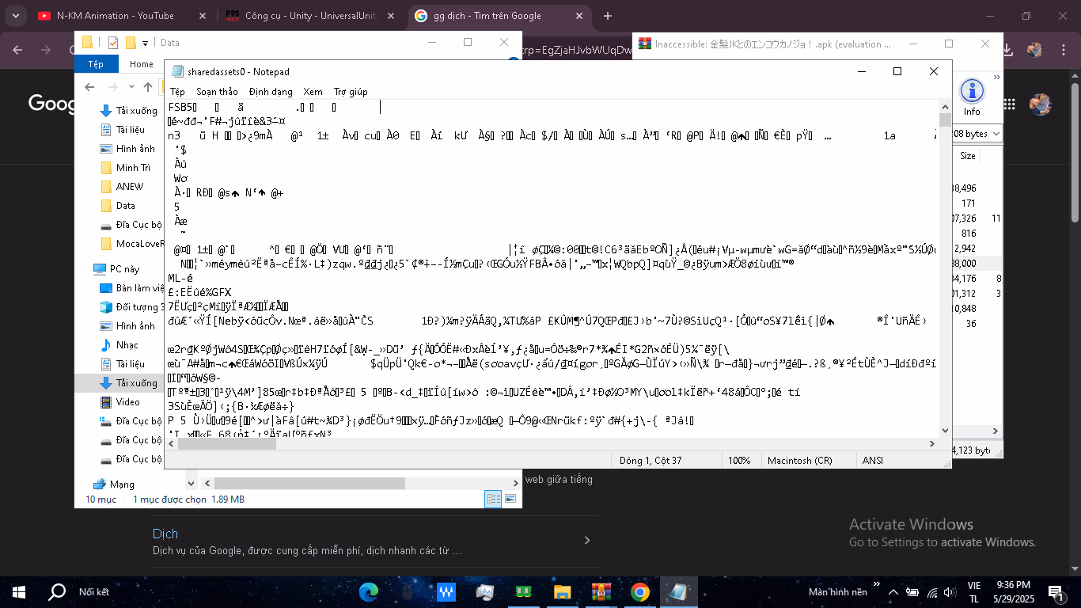Click the Properties quick access toolbar icon
Screen dimensions: 1081x608
tap(112, 43)
